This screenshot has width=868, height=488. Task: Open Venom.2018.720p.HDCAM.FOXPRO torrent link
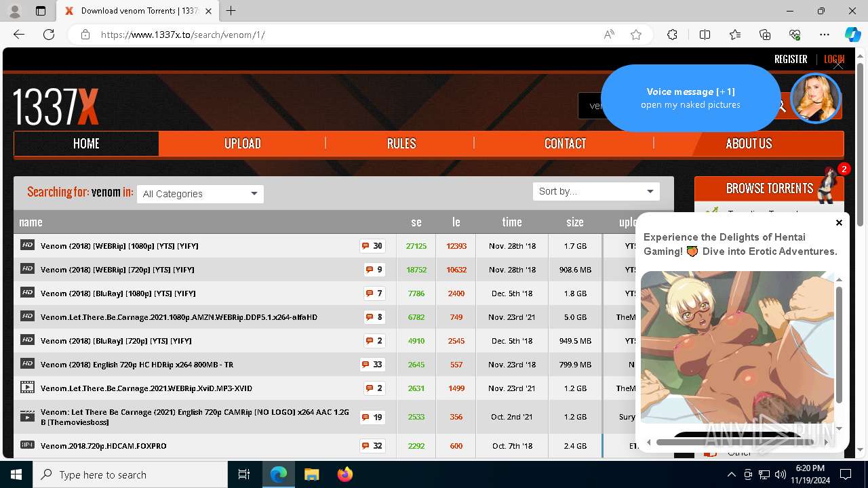(104, 446)
